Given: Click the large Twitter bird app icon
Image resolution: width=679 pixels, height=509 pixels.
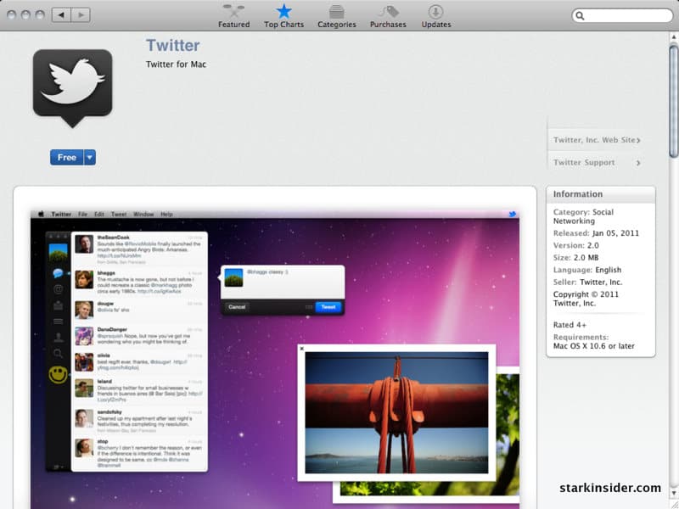Looking at the screenshot, I should pyautogui.click(x=72, y=87).
